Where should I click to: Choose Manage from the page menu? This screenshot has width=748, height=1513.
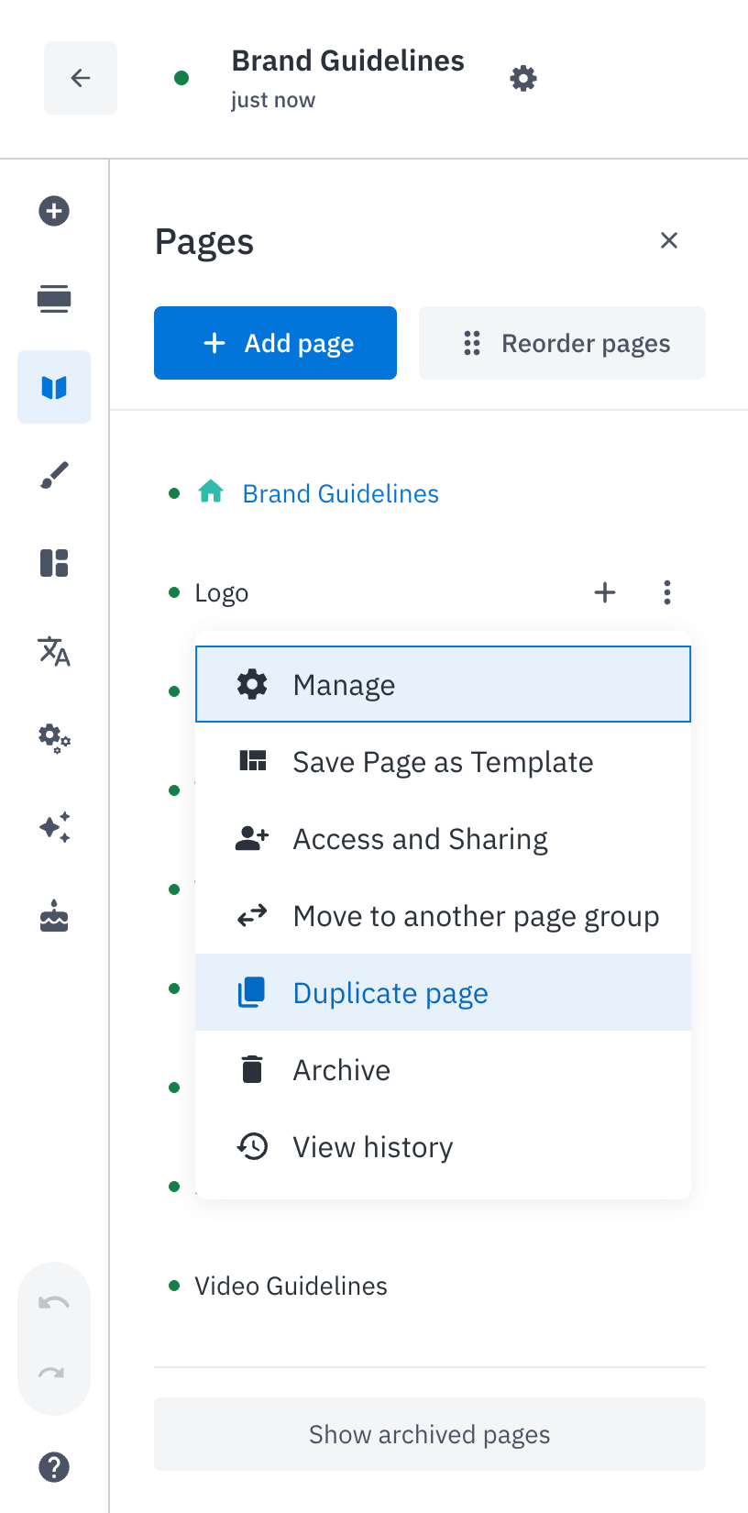[x=443, y=685]
